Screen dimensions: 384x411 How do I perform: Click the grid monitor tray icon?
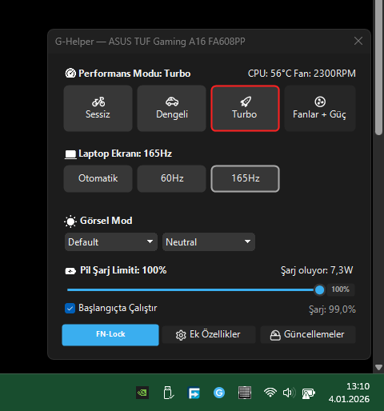tap(245, 393)
